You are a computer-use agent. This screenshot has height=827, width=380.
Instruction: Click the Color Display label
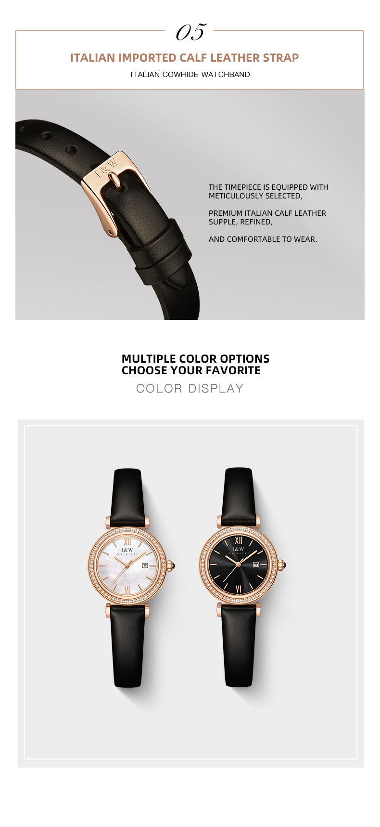(x=190, y=389)
